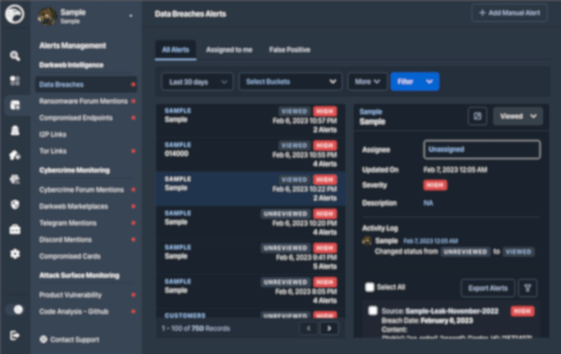The width and height of the screenshot is (561, 354).
Task: Click the Feb 7, 2023 activity timestamp
Action: click(x=431, y=241)
